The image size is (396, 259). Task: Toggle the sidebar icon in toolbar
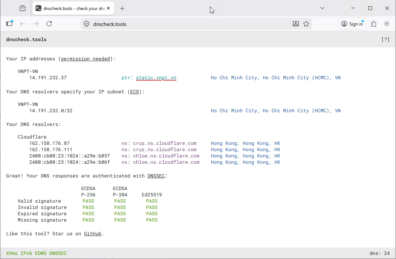pyautogui.click(x=10, y=24)
